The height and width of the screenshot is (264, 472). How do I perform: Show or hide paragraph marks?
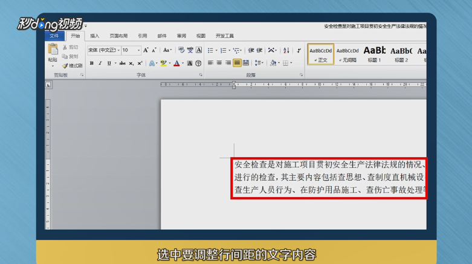coord(299,50)
